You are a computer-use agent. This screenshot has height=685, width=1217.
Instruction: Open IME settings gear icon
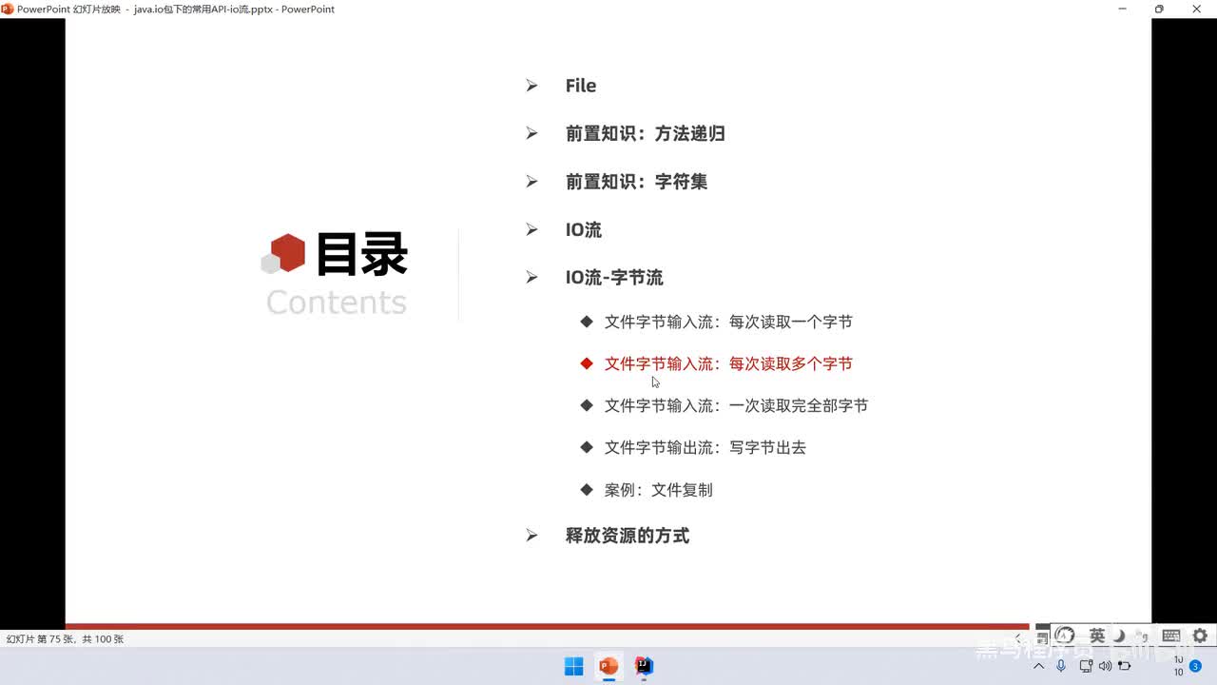click(1200, 636)
